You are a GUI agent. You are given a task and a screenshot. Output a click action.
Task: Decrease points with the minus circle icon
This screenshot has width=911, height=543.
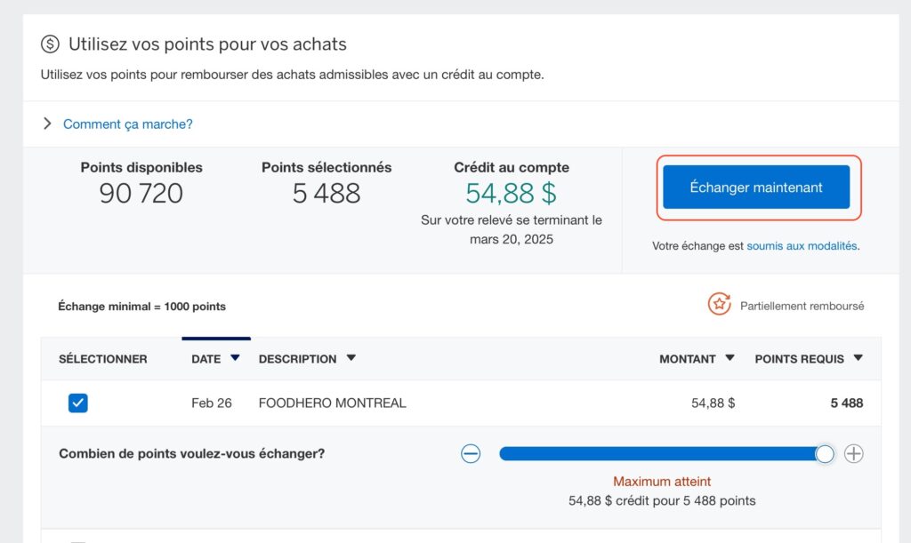pos(471,454)
